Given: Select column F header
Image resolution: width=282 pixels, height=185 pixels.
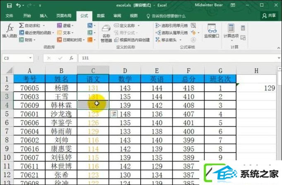Looking at the screenshot, I should [189, 70].
